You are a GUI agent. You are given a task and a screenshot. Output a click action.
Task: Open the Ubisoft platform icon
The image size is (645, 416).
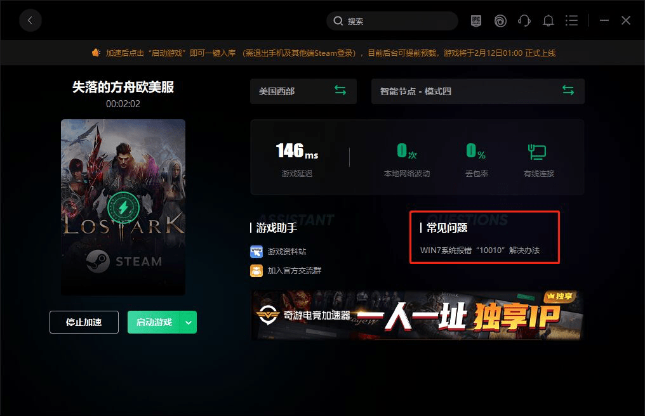click(500, 20)
